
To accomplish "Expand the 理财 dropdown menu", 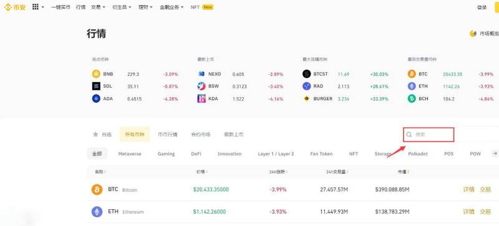I will 151,7.
